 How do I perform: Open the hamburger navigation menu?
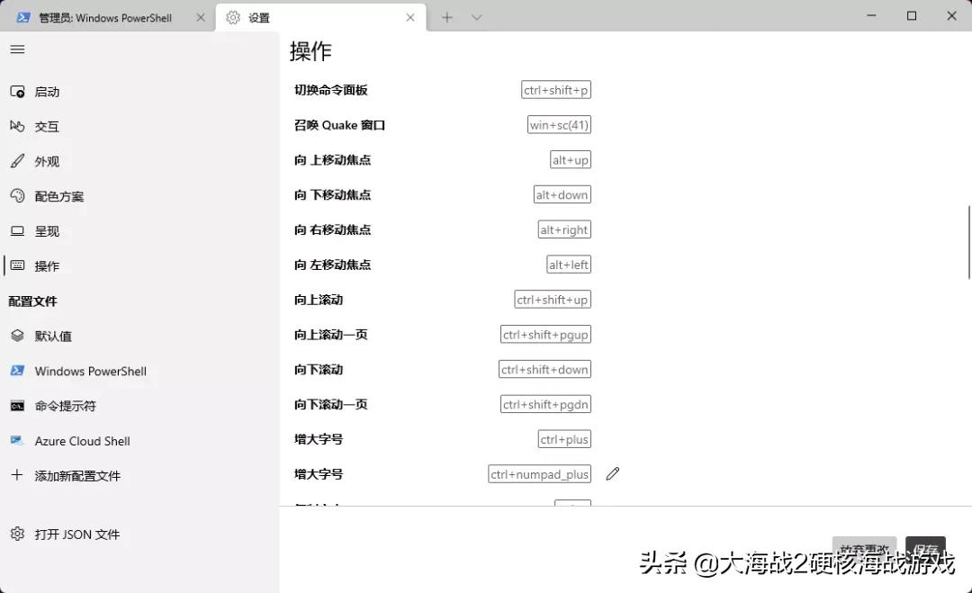click(17, 49)
